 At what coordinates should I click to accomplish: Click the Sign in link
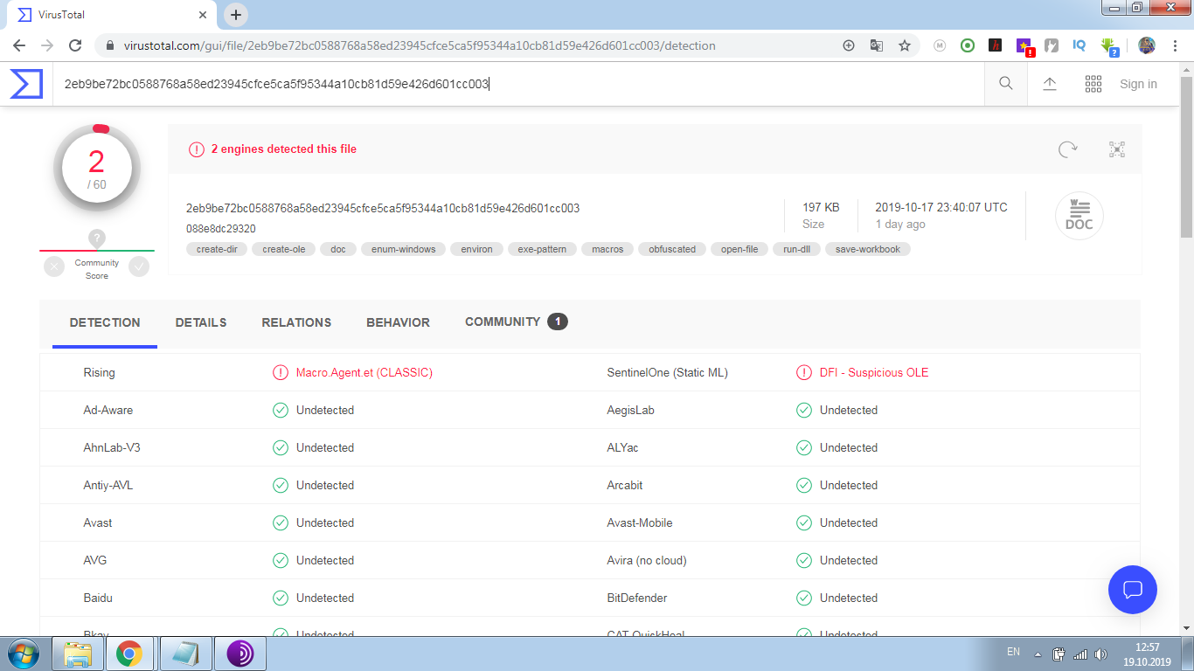[x=1138, y=84]
